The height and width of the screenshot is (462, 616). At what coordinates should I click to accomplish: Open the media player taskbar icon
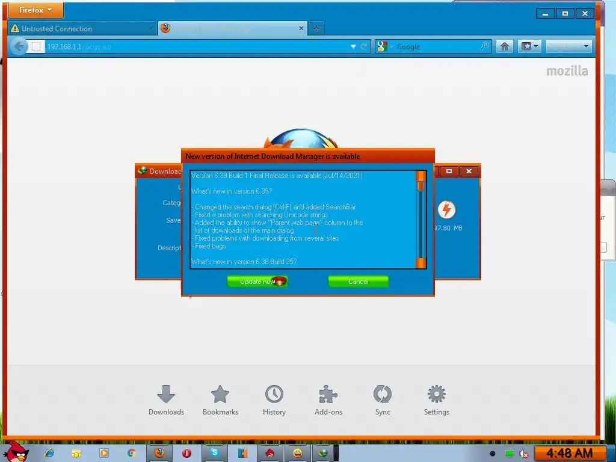(103, 454)
